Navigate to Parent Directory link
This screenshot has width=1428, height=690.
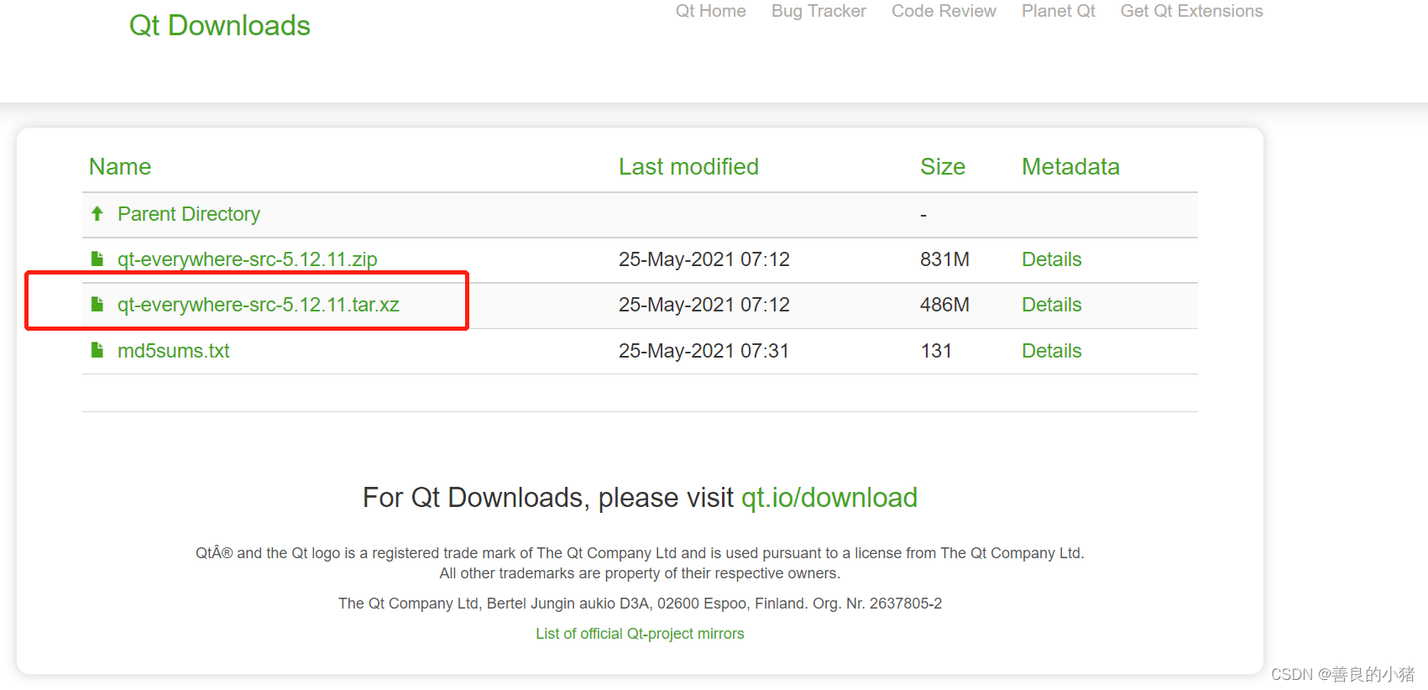[189, 214]
